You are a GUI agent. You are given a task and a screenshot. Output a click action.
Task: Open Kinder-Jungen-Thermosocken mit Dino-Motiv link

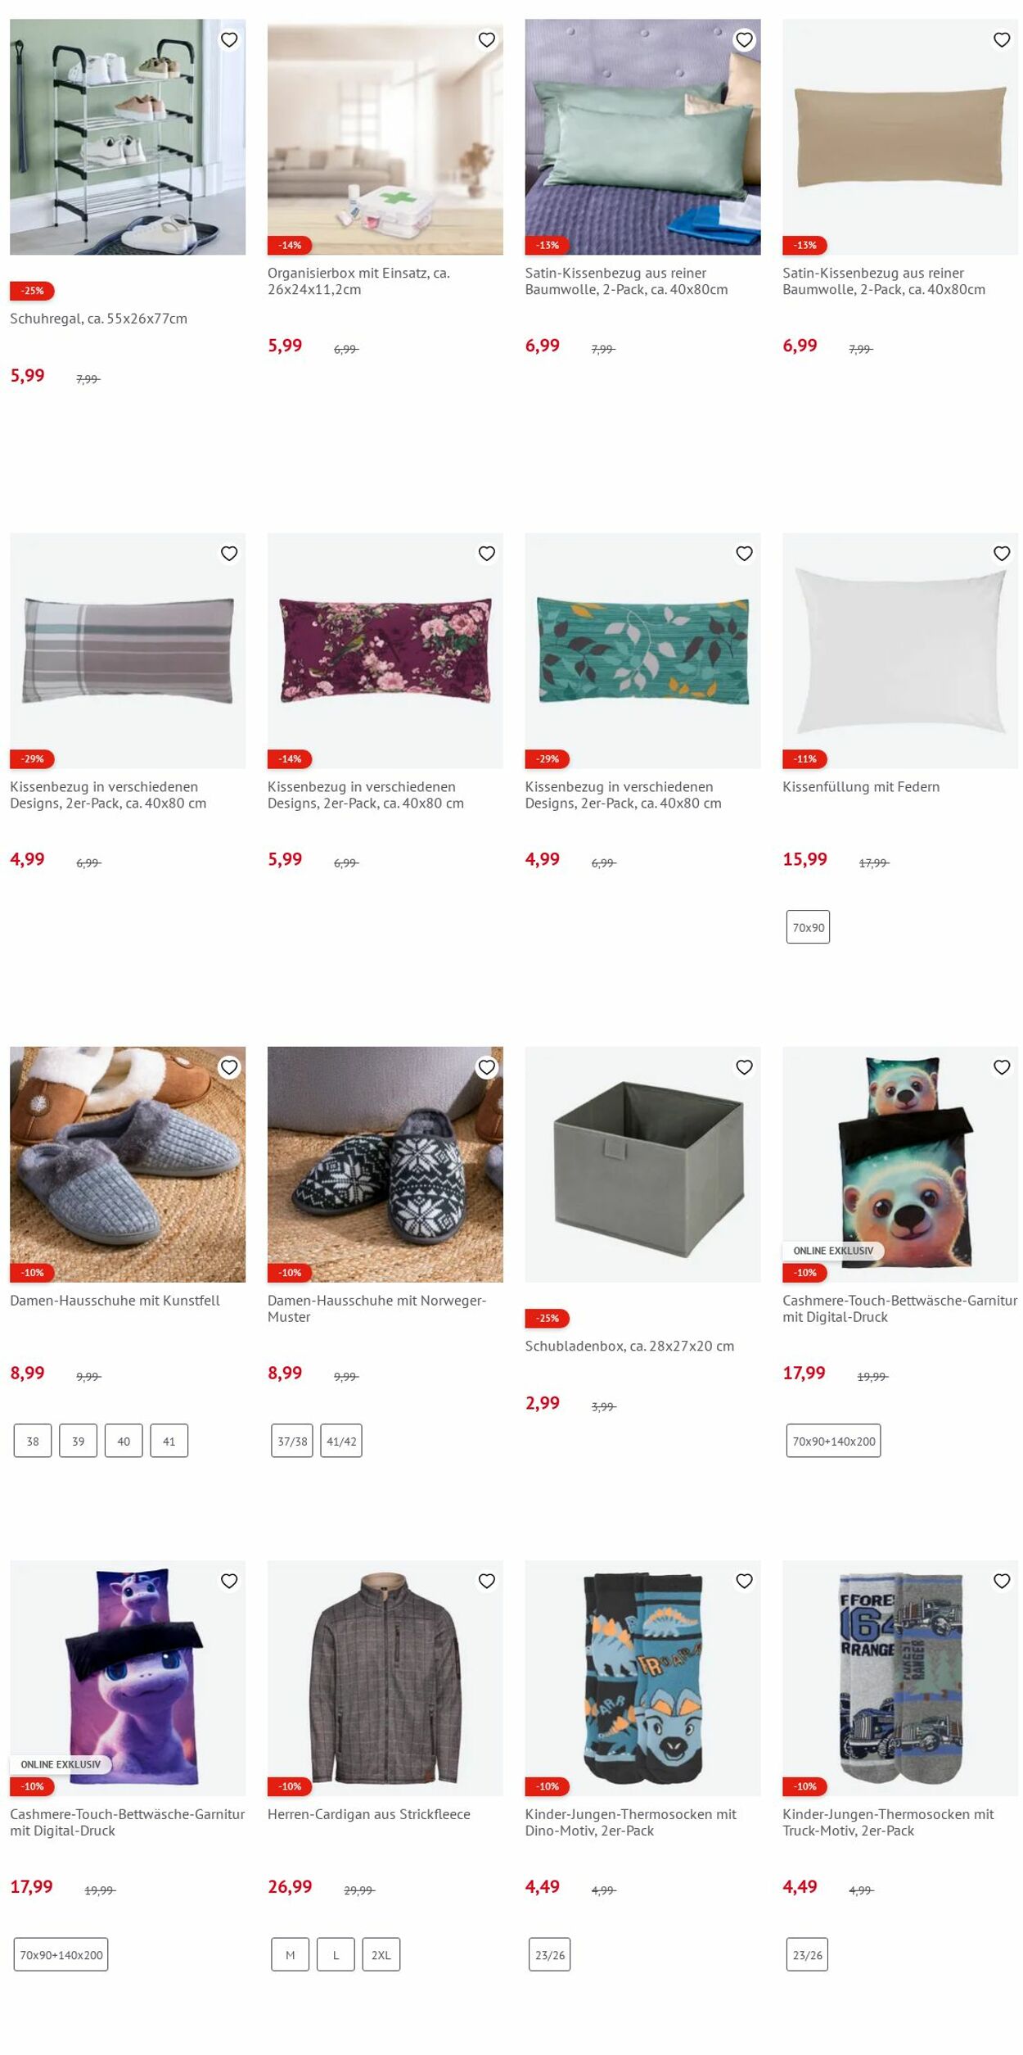coord(631,1822)
